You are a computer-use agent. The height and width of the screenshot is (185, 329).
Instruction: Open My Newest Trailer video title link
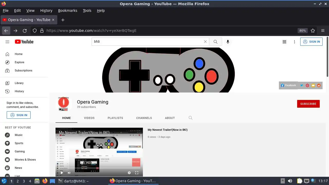coord(168,130)
